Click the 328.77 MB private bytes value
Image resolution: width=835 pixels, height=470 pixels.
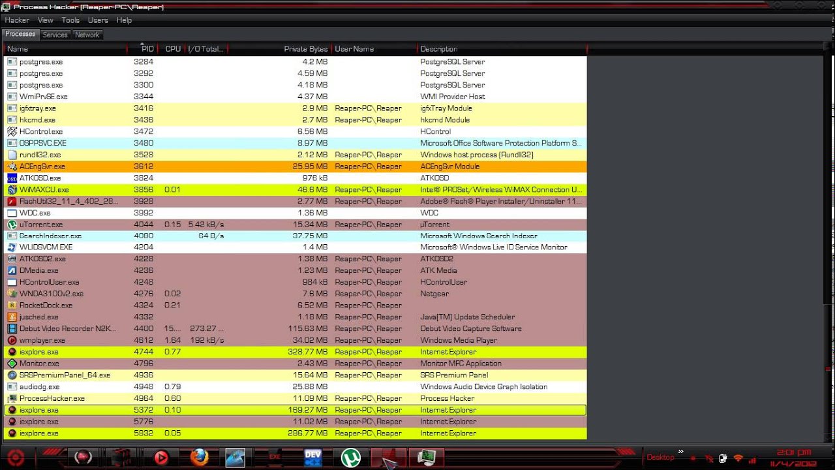(x=309, y=352)
